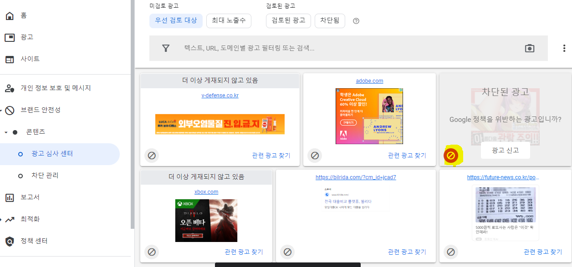572x267 pixels.
Task: Click the 개인 정보 보호 및 메시지 icon
Action: pyautogui.click(x=10, y=88)
